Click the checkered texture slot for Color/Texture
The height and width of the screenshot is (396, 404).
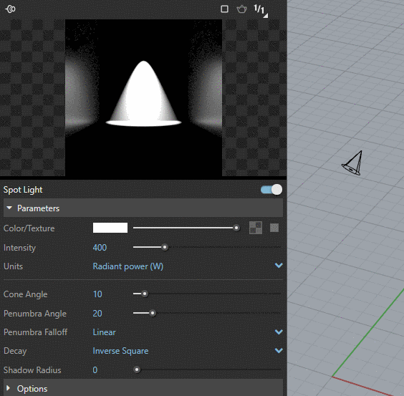(256, 228)
